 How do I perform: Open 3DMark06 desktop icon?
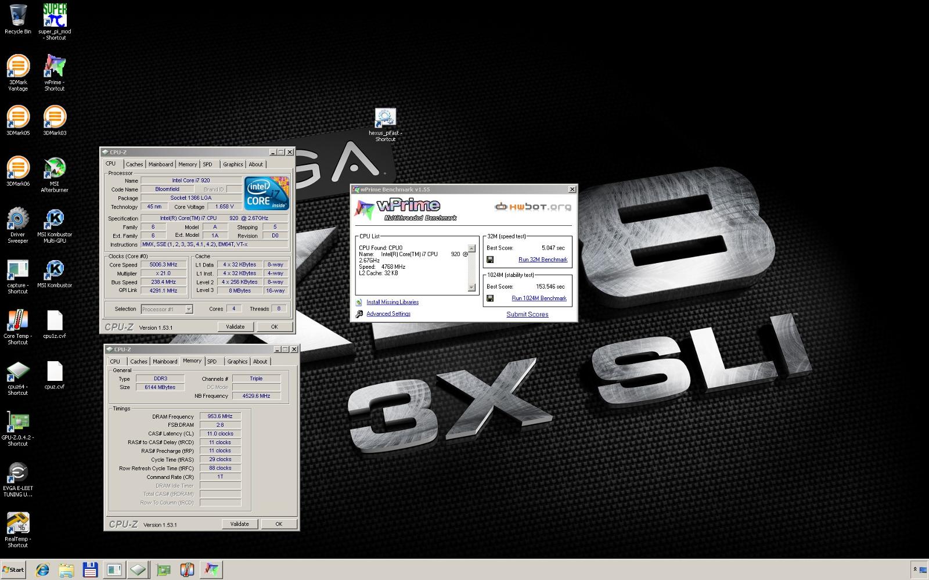tap(18, 171)
